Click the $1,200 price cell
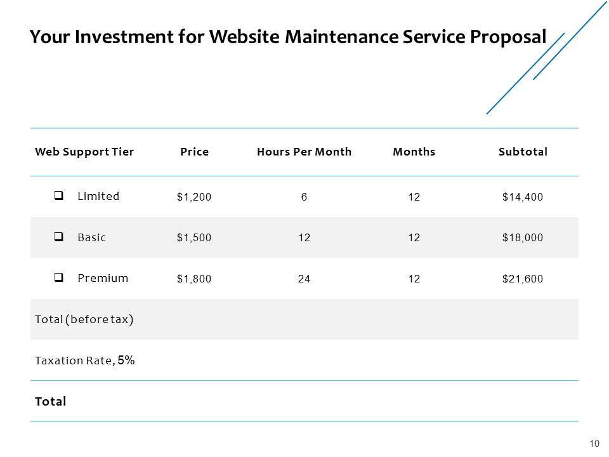The height and width of the screenshot is (457, 609). tap(194, 197)
